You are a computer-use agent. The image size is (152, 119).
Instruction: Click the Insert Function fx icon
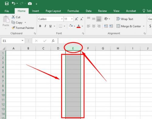point(53,41)
